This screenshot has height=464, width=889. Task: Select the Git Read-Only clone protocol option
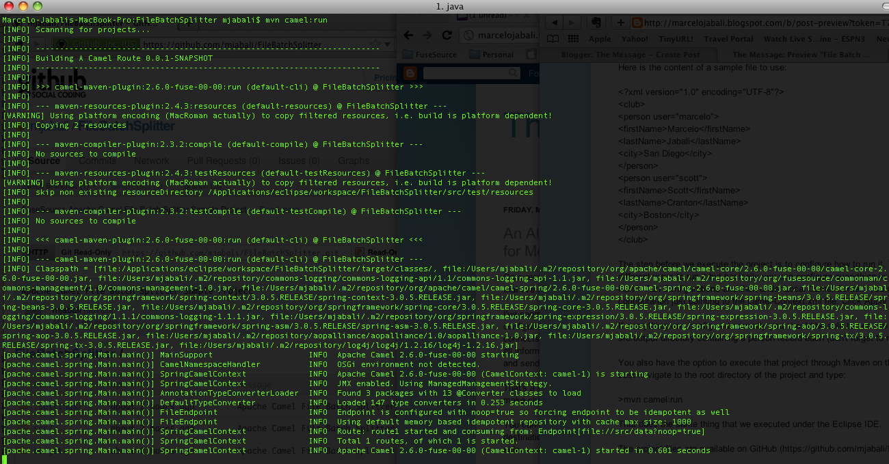point(87,251)
